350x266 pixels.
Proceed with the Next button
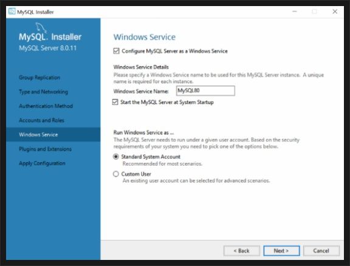pos(281,251)
